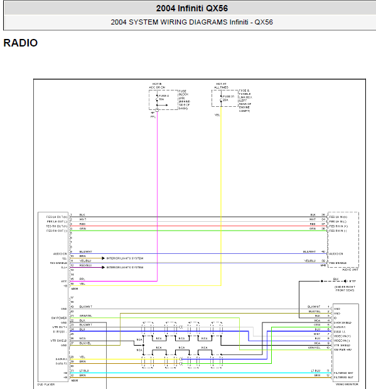Click 'FUSE BLOCK' description beside the 10A fuse

[185, 100]
